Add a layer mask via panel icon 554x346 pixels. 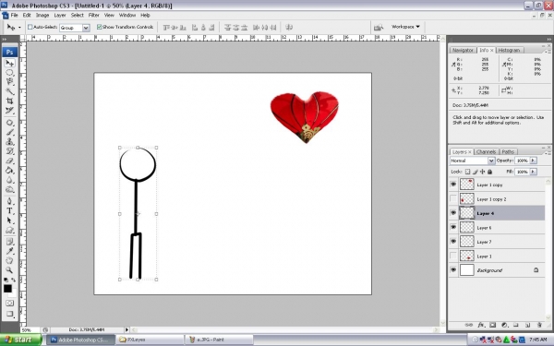(492, 325)
